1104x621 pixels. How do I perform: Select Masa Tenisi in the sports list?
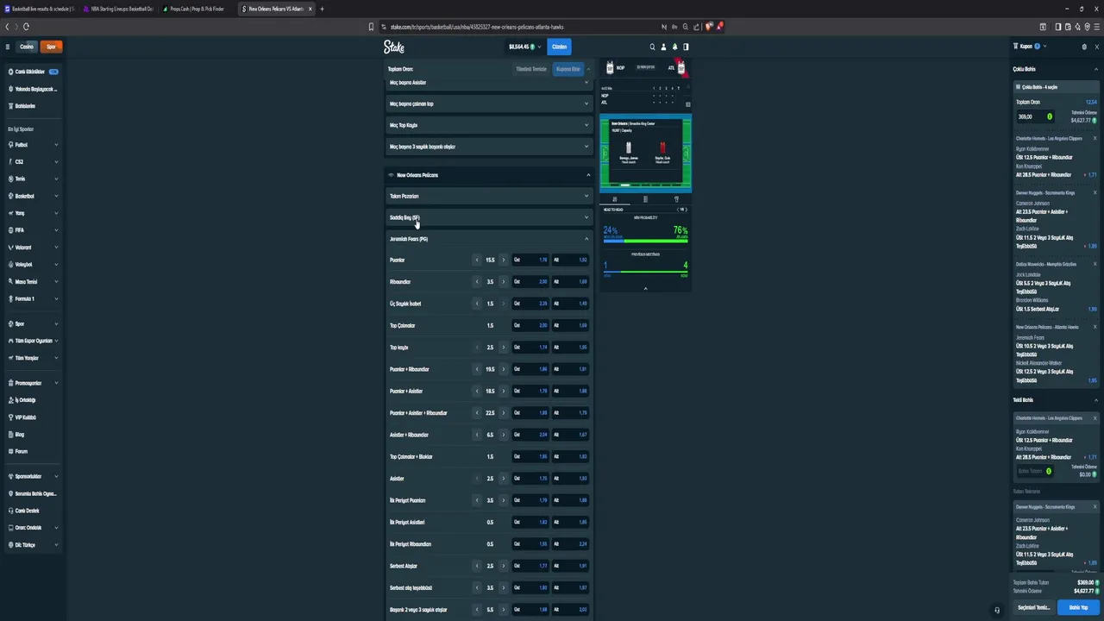tap(32, 281)
